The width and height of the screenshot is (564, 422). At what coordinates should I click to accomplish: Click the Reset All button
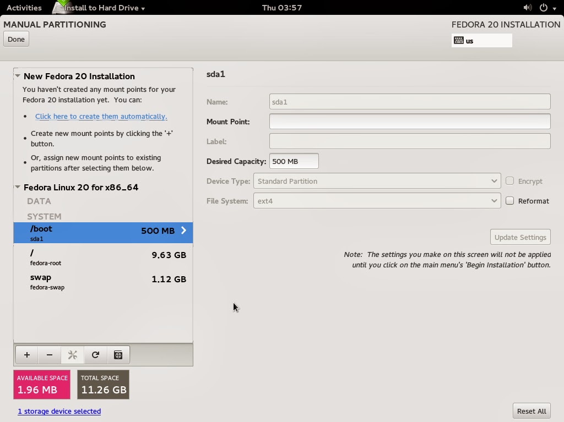pyautogui.click(x=532, y=411)
